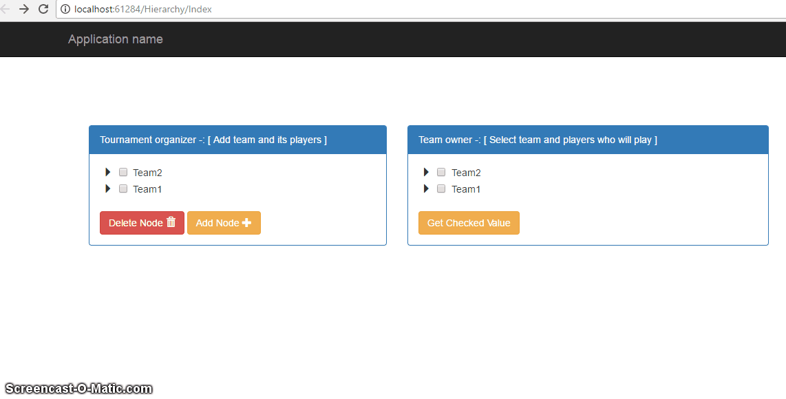Click the browser forward arrow
This screenshot has width=786, height=399.
(x=24, y=9)
